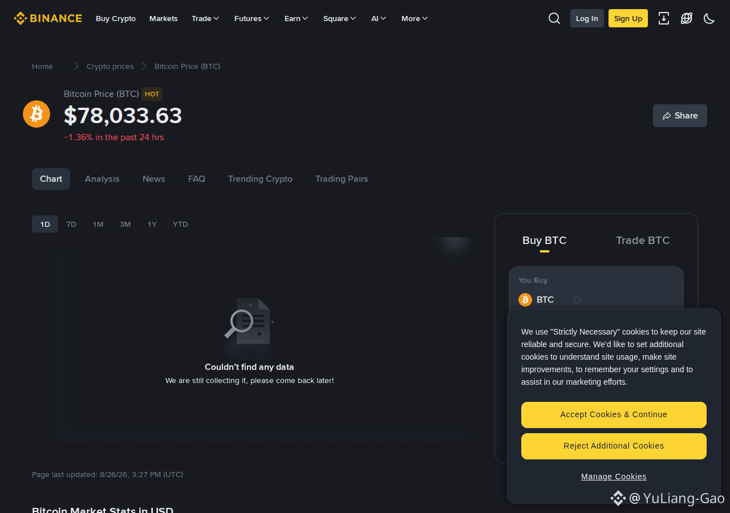The width and height of the screenshot is (730, 513).
Task: Open Crypto prices breadcrumb link
Action: [x=110, y=66]
